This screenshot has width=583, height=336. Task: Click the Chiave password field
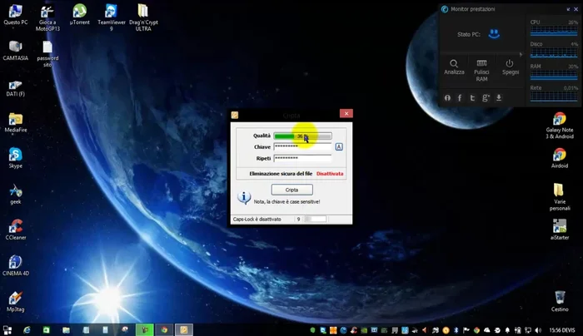click(302, 147)
